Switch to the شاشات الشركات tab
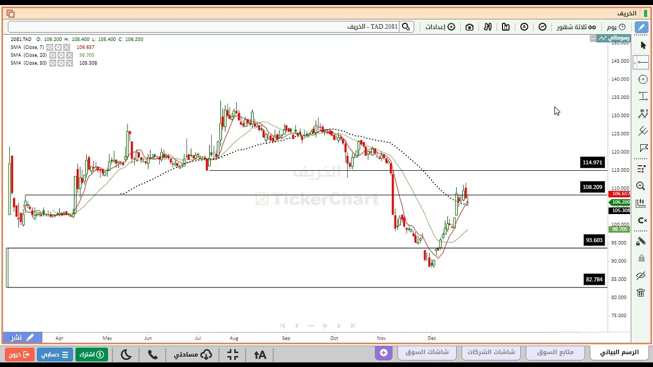 click(x=491, y=353)
